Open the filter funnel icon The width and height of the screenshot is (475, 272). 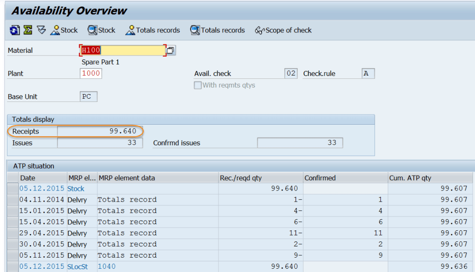pyautogui.click(x=41, y=30)
